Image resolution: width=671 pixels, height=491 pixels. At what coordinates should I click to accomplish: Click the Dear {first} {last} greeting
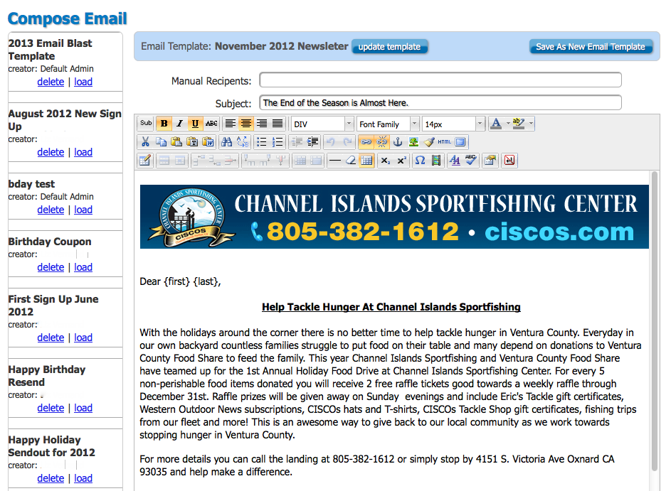(x=180, y=281)
